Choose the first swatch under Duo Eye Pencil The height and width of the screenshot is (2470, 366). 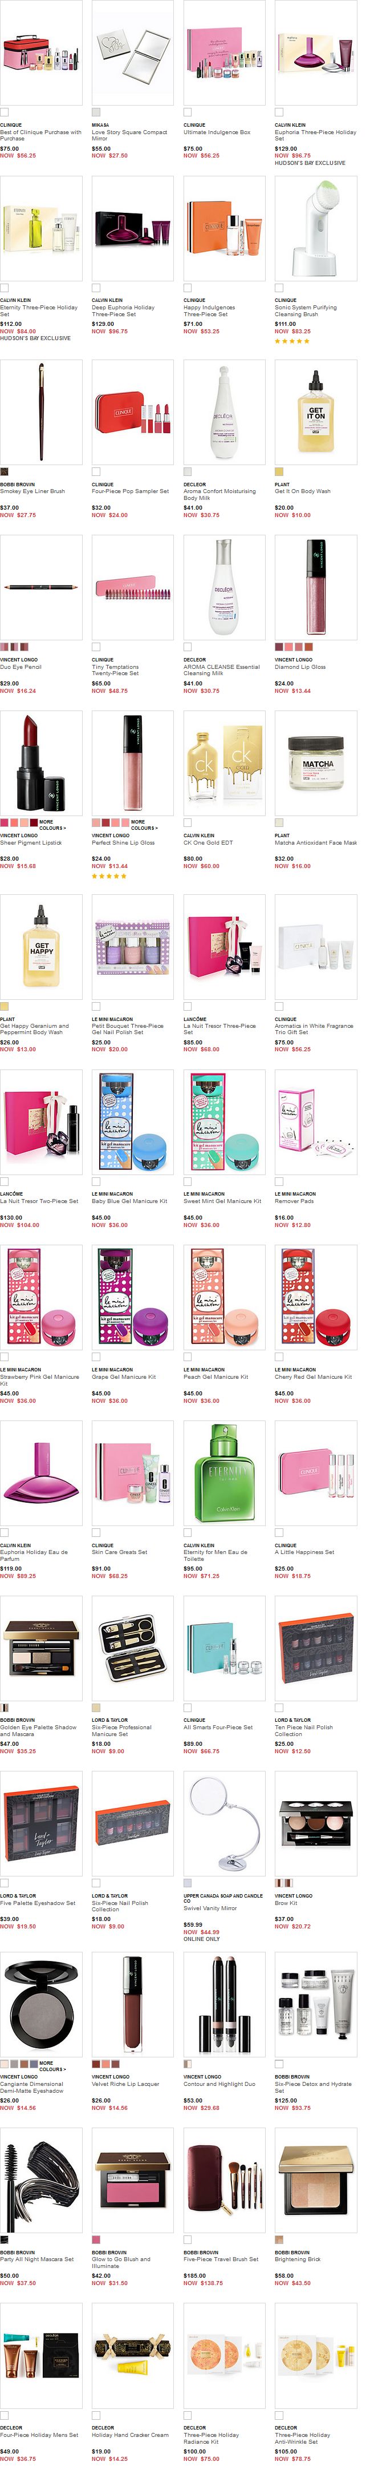coord(4,646)
